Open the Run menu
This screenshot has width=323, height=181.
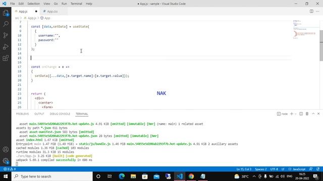pyautogui.click(x=64, y=4)
